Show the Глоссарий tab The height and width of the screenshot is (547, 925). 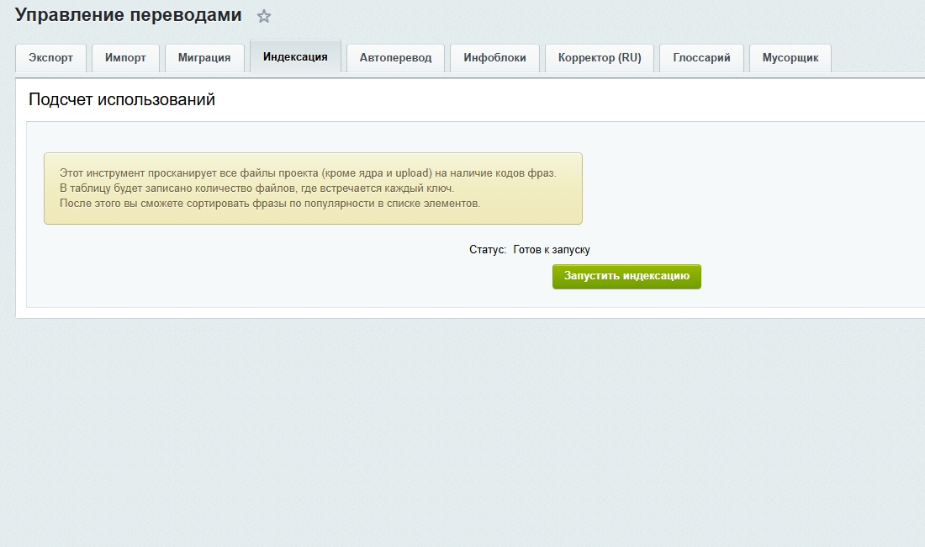(x=701, y=58)
